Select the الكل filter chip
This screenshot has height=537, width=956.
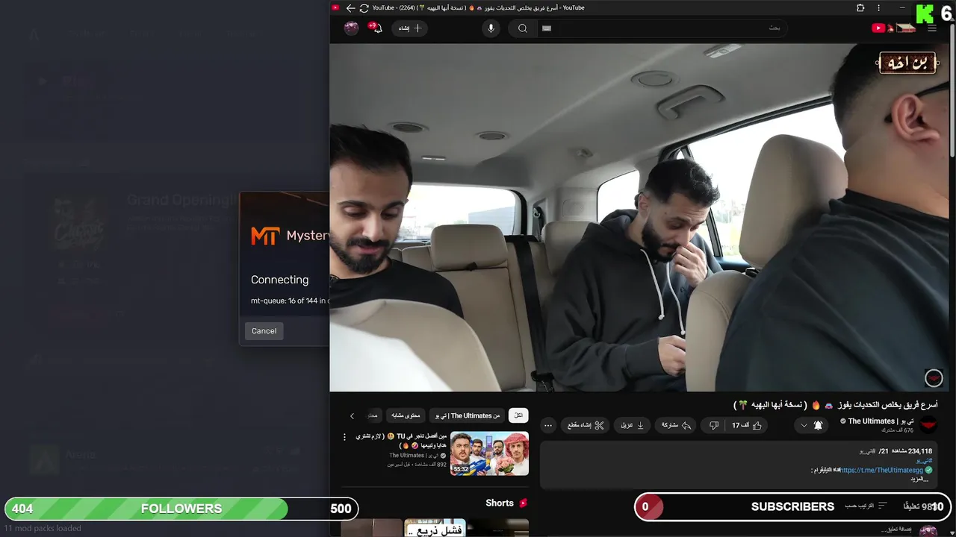(x=518, y=415)
